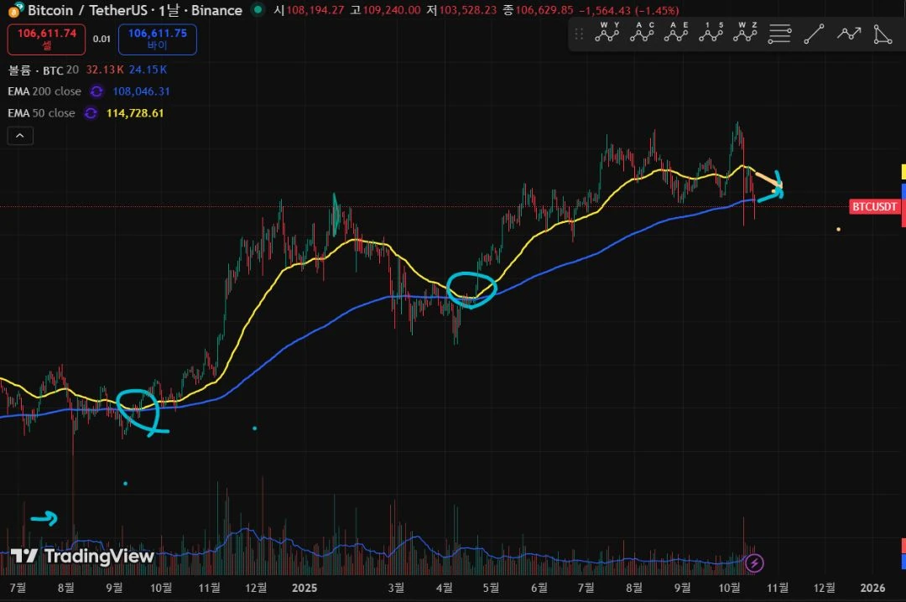Click the change value −1,564.43 (−1.45%)
This screenshot has width=906, height=602.
click(x=629, y=10)
